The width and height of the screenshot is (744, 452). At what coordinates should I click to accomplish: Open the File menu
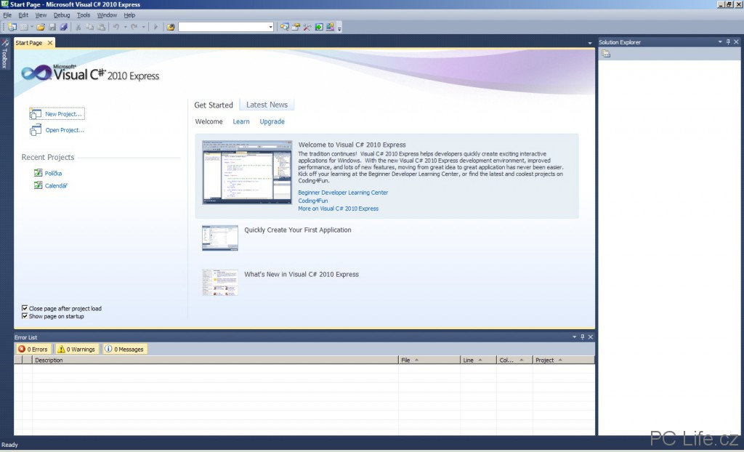click(7, 15)
